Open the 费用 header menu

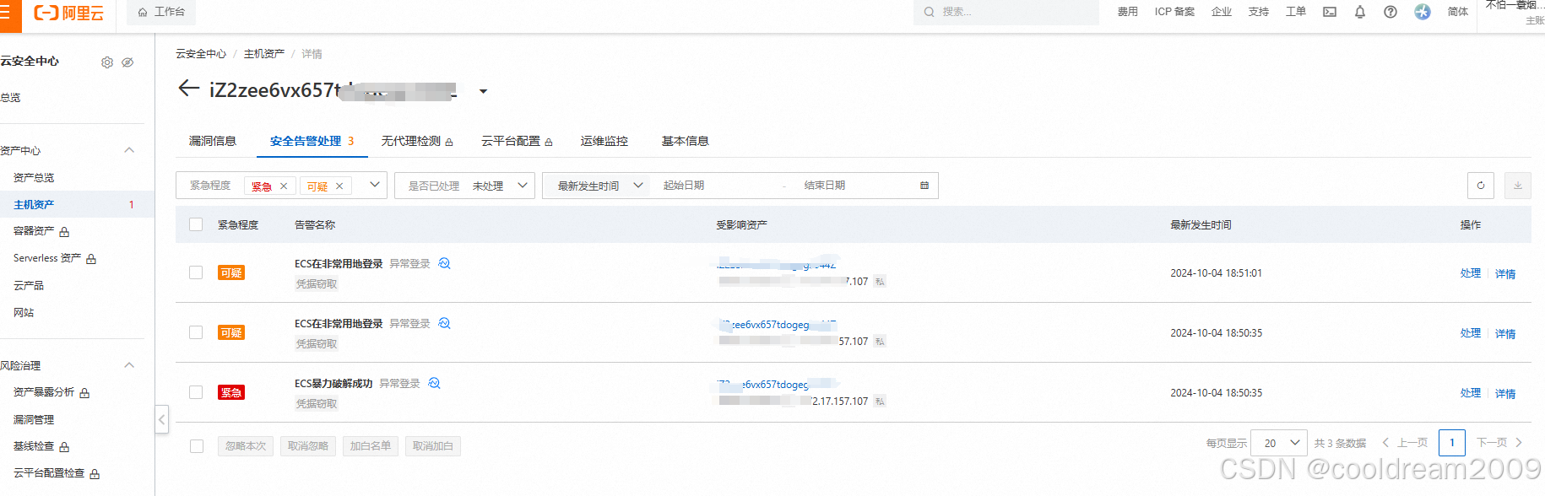(x=1128, y=12)
